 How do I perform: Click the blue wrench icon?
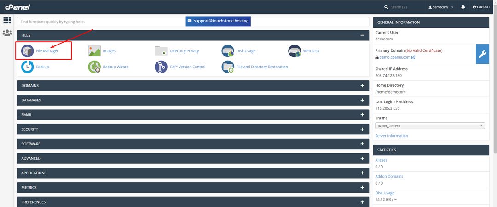point(482,54)
